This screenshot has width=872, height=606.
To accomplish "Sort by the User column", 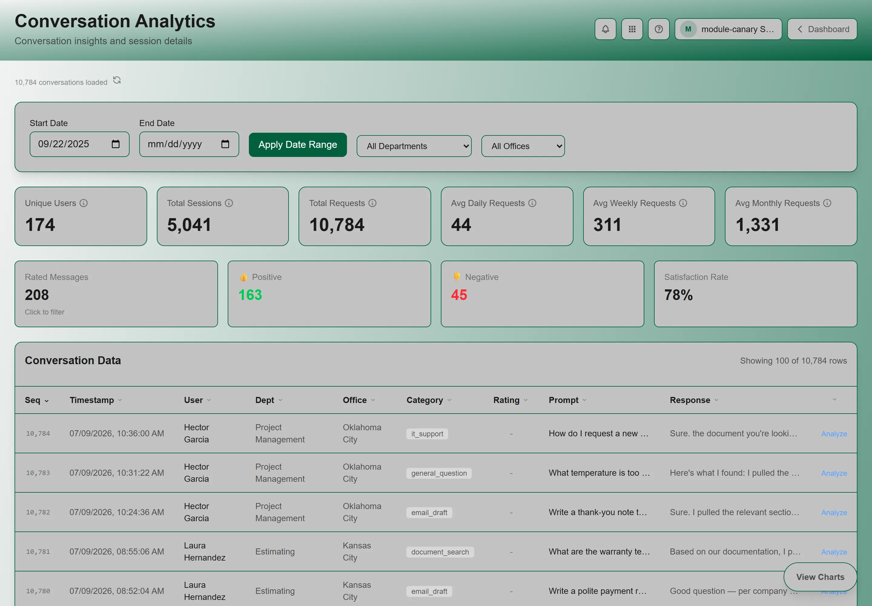I will (x=197, y=400).
